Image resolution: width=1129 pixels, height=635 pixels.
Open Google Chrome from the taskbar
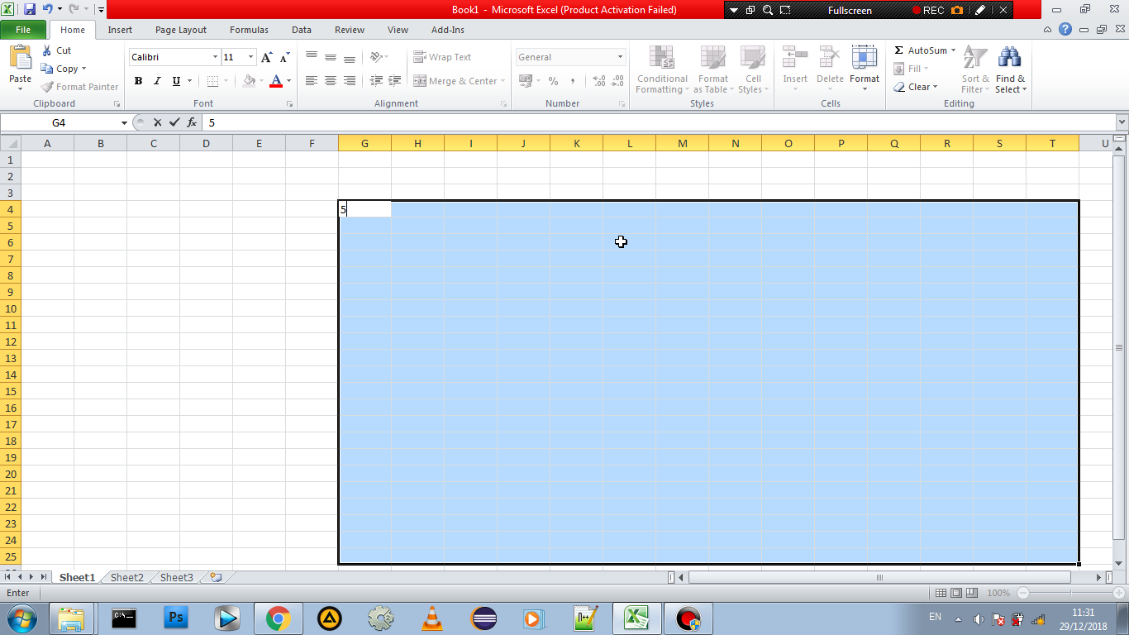pyautogui.click(x=279, y=618)
